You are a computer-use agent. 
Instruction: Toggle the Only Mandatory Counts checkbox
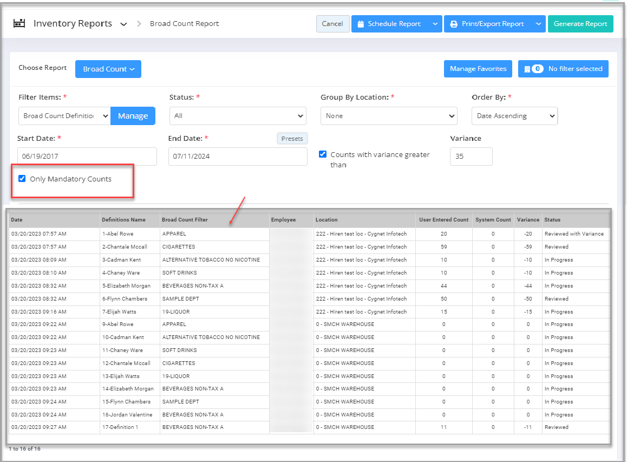click(x=22, y=179)
